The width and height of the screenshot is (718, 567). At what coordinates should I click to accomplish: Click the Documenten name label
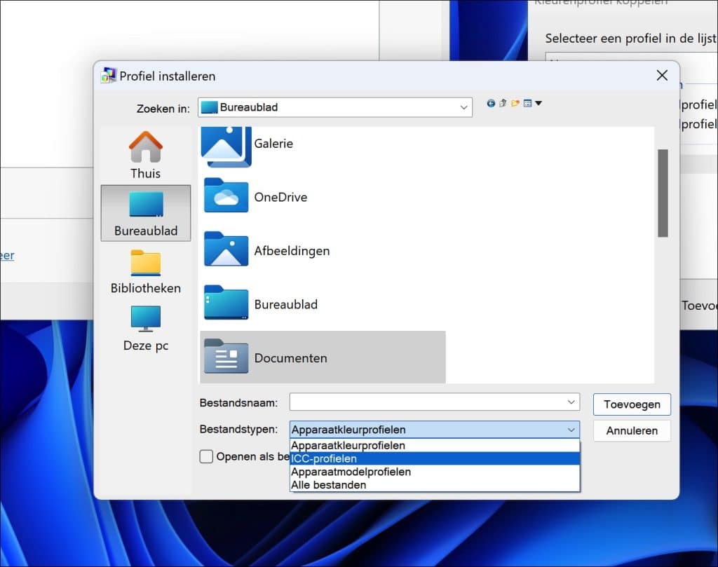pyautogui.click(x=290, y=358)
